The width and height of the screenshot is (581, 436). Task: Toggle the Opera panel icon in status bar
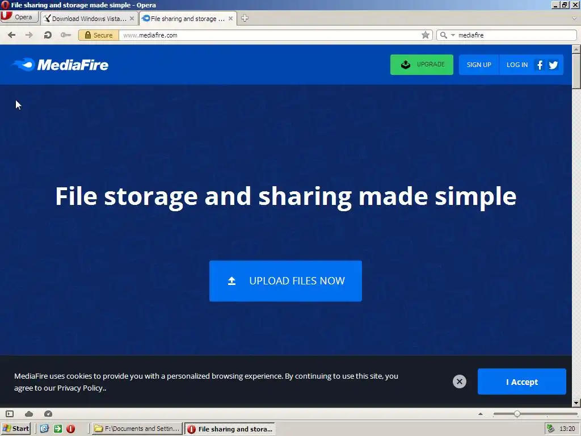(x=10, y=414)
